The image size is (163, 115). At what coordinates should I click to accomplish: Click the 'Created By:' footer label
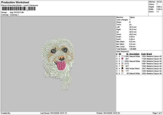tap(6, 113)
